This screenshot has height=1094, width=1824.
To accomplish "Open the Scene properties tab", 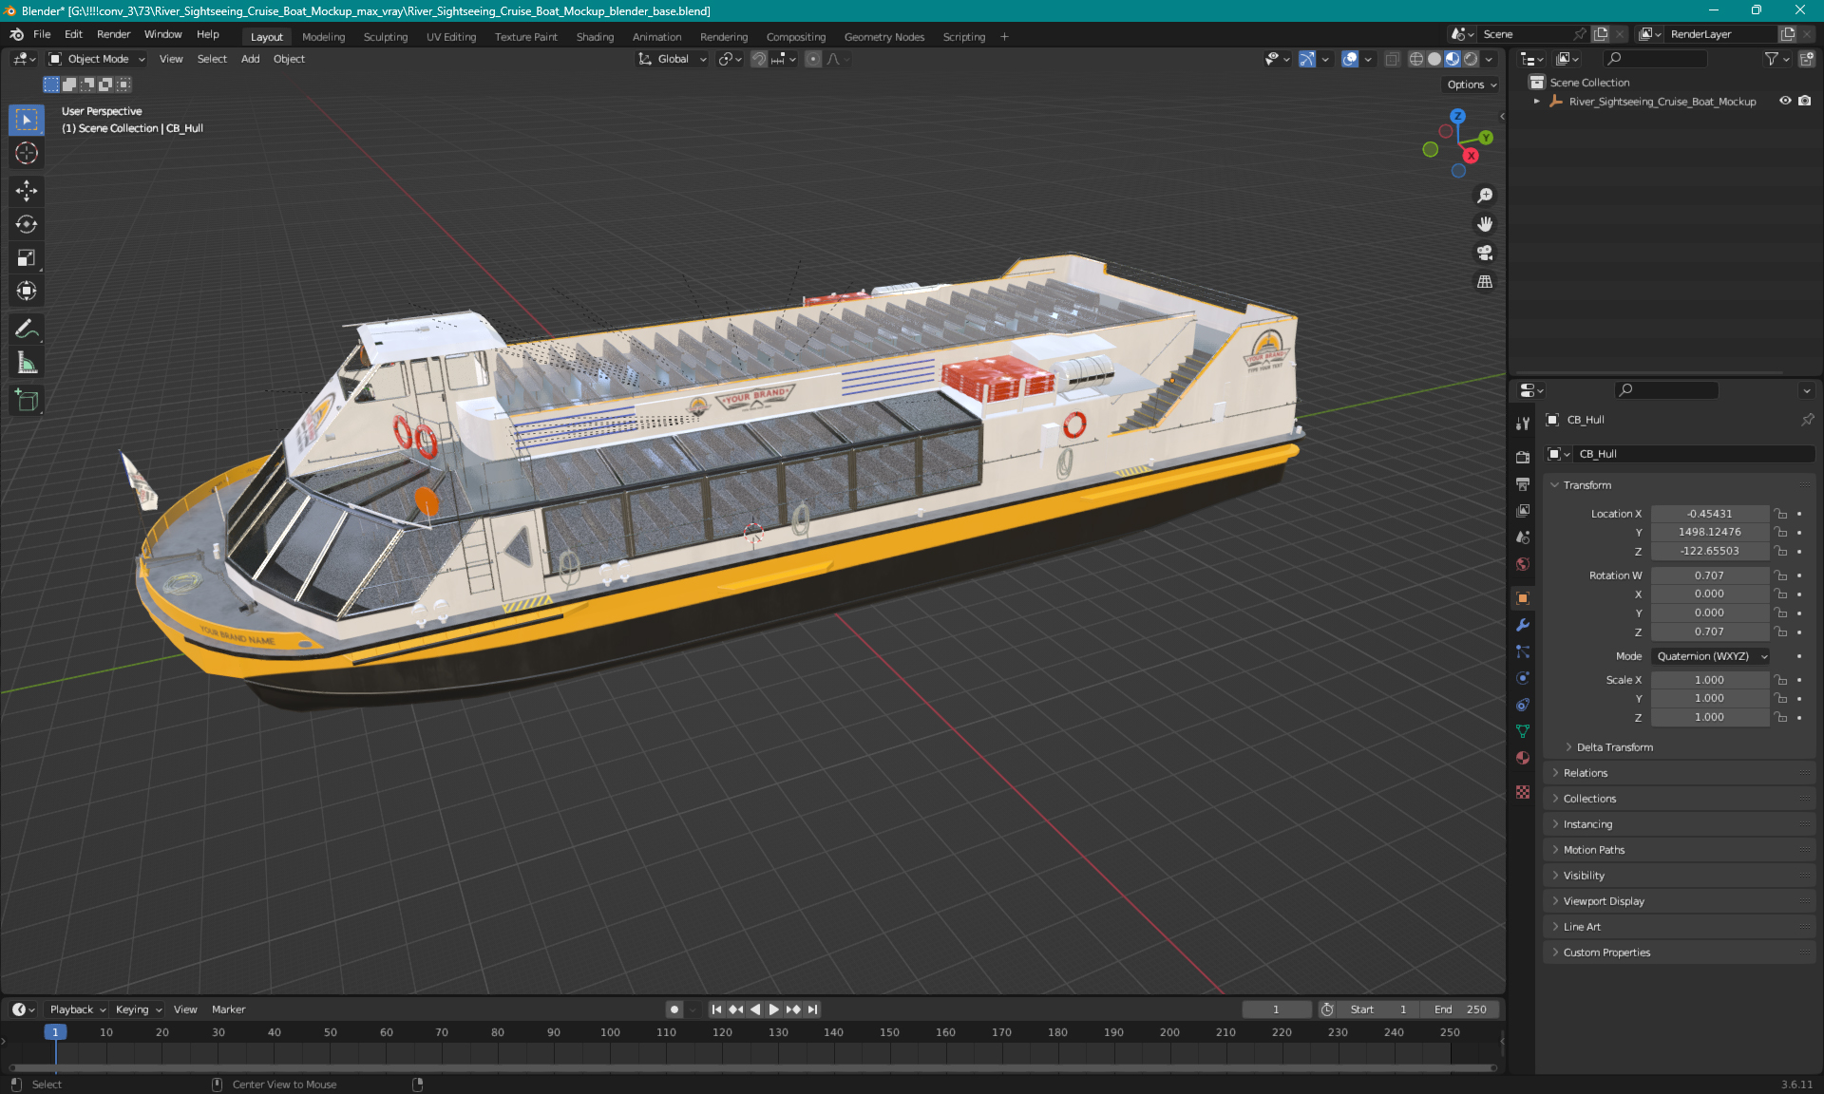I will 1523,537.
